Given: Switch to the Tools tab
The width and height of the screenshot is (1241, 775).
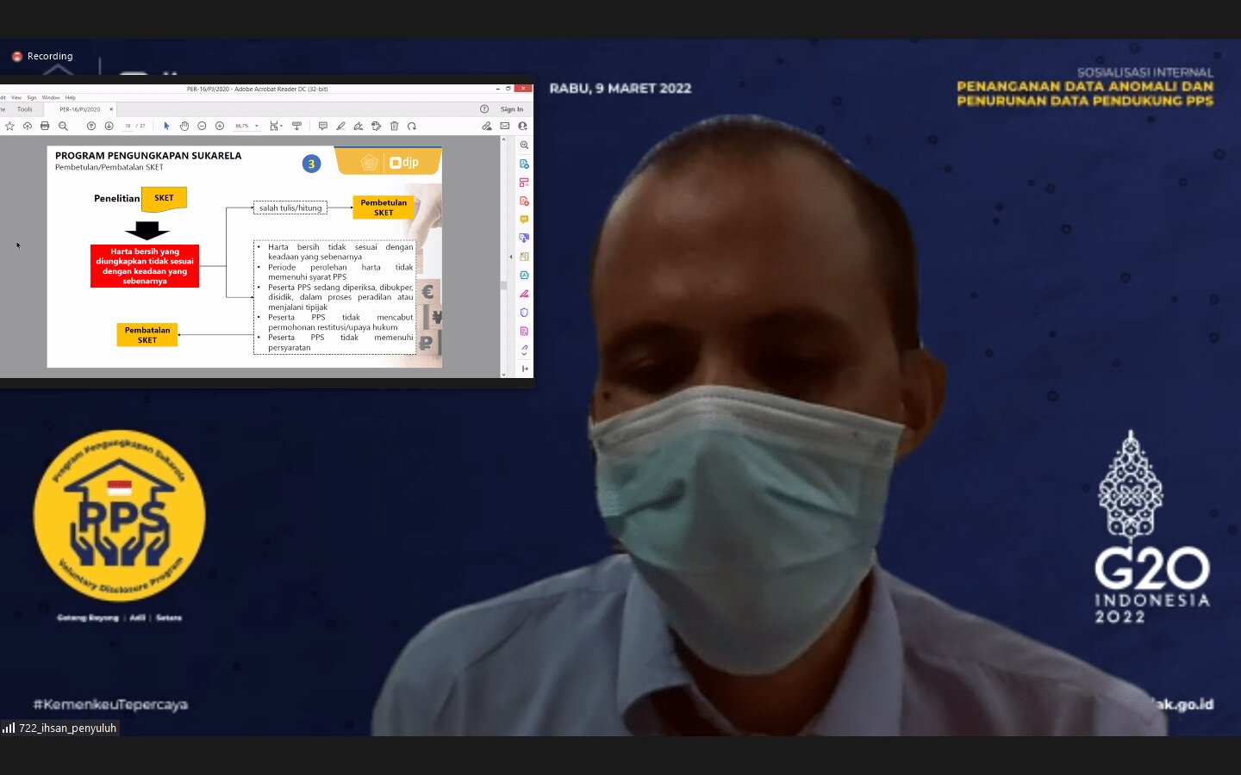Looking at the screenshot, I should point(25,109).
